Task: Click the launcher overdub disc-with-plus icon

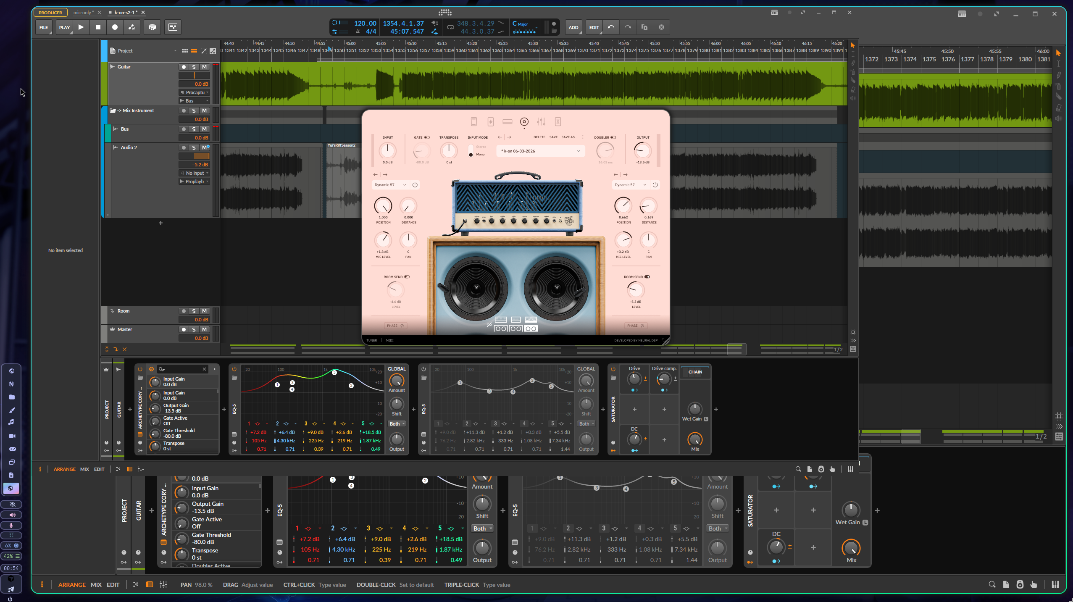Action: click(152, 27)
